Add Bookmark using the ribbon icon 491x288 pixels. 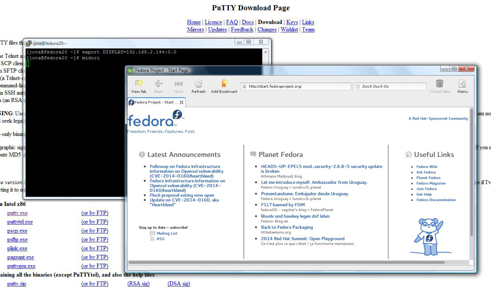click(224, 87)
